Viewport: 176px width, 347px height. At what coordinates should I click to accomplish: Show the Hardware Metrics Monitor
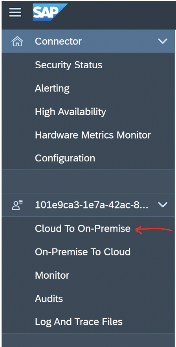coord(93,135)
